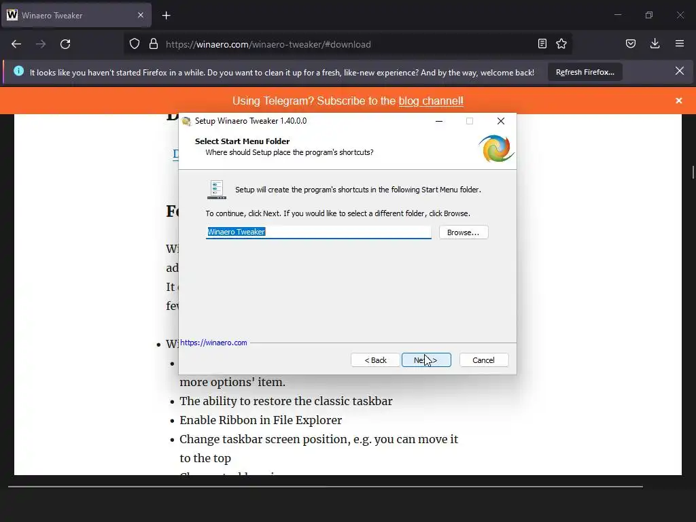
Task: Click Next to continue setup
Action: [426, 360]
